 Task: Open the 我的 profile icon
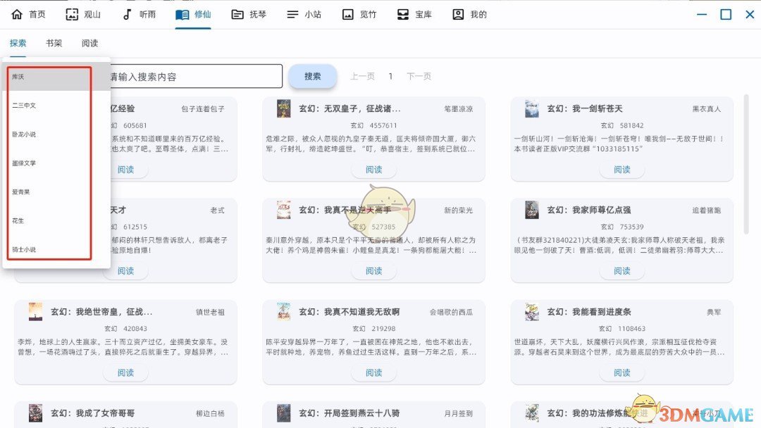tap(458, 14)
